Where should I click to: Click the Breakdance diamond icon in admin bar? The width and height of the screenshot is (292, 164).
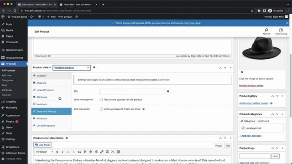click(x=77, y=17)
